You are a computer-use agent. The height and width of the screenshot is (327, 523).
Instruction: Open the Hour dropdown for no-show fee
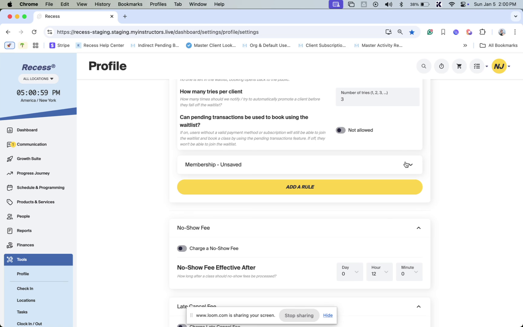click(x=379, y=272)
